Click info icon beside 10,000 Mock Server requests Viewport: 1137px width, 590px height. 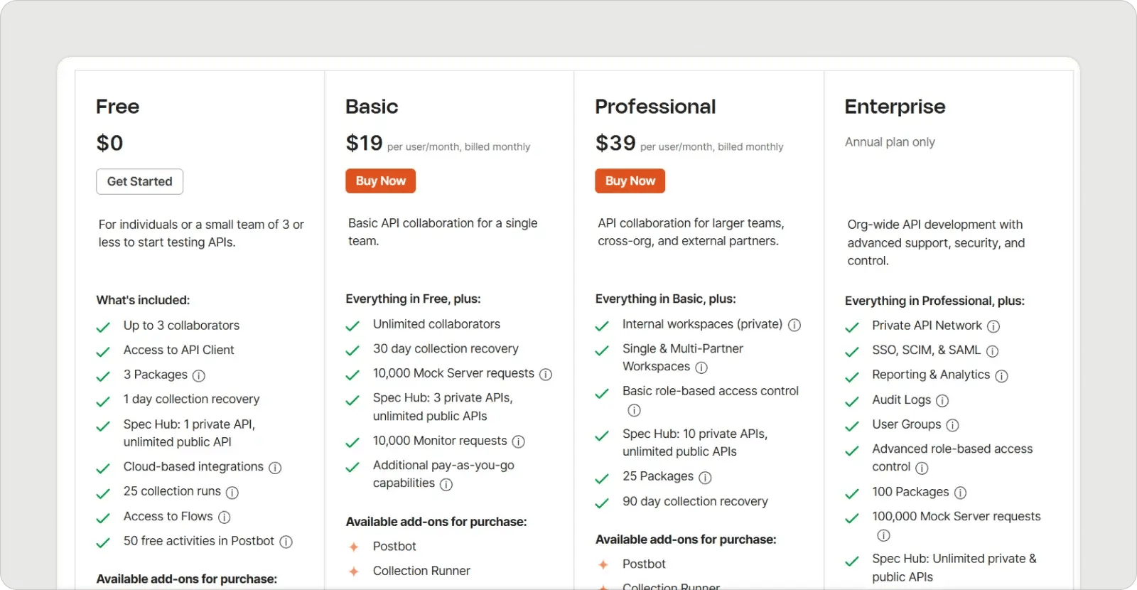(546, 374)
